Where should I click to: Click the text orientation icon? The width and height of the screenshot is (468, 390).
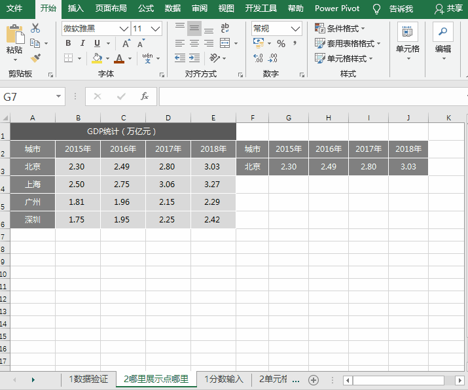click(215, 58)
